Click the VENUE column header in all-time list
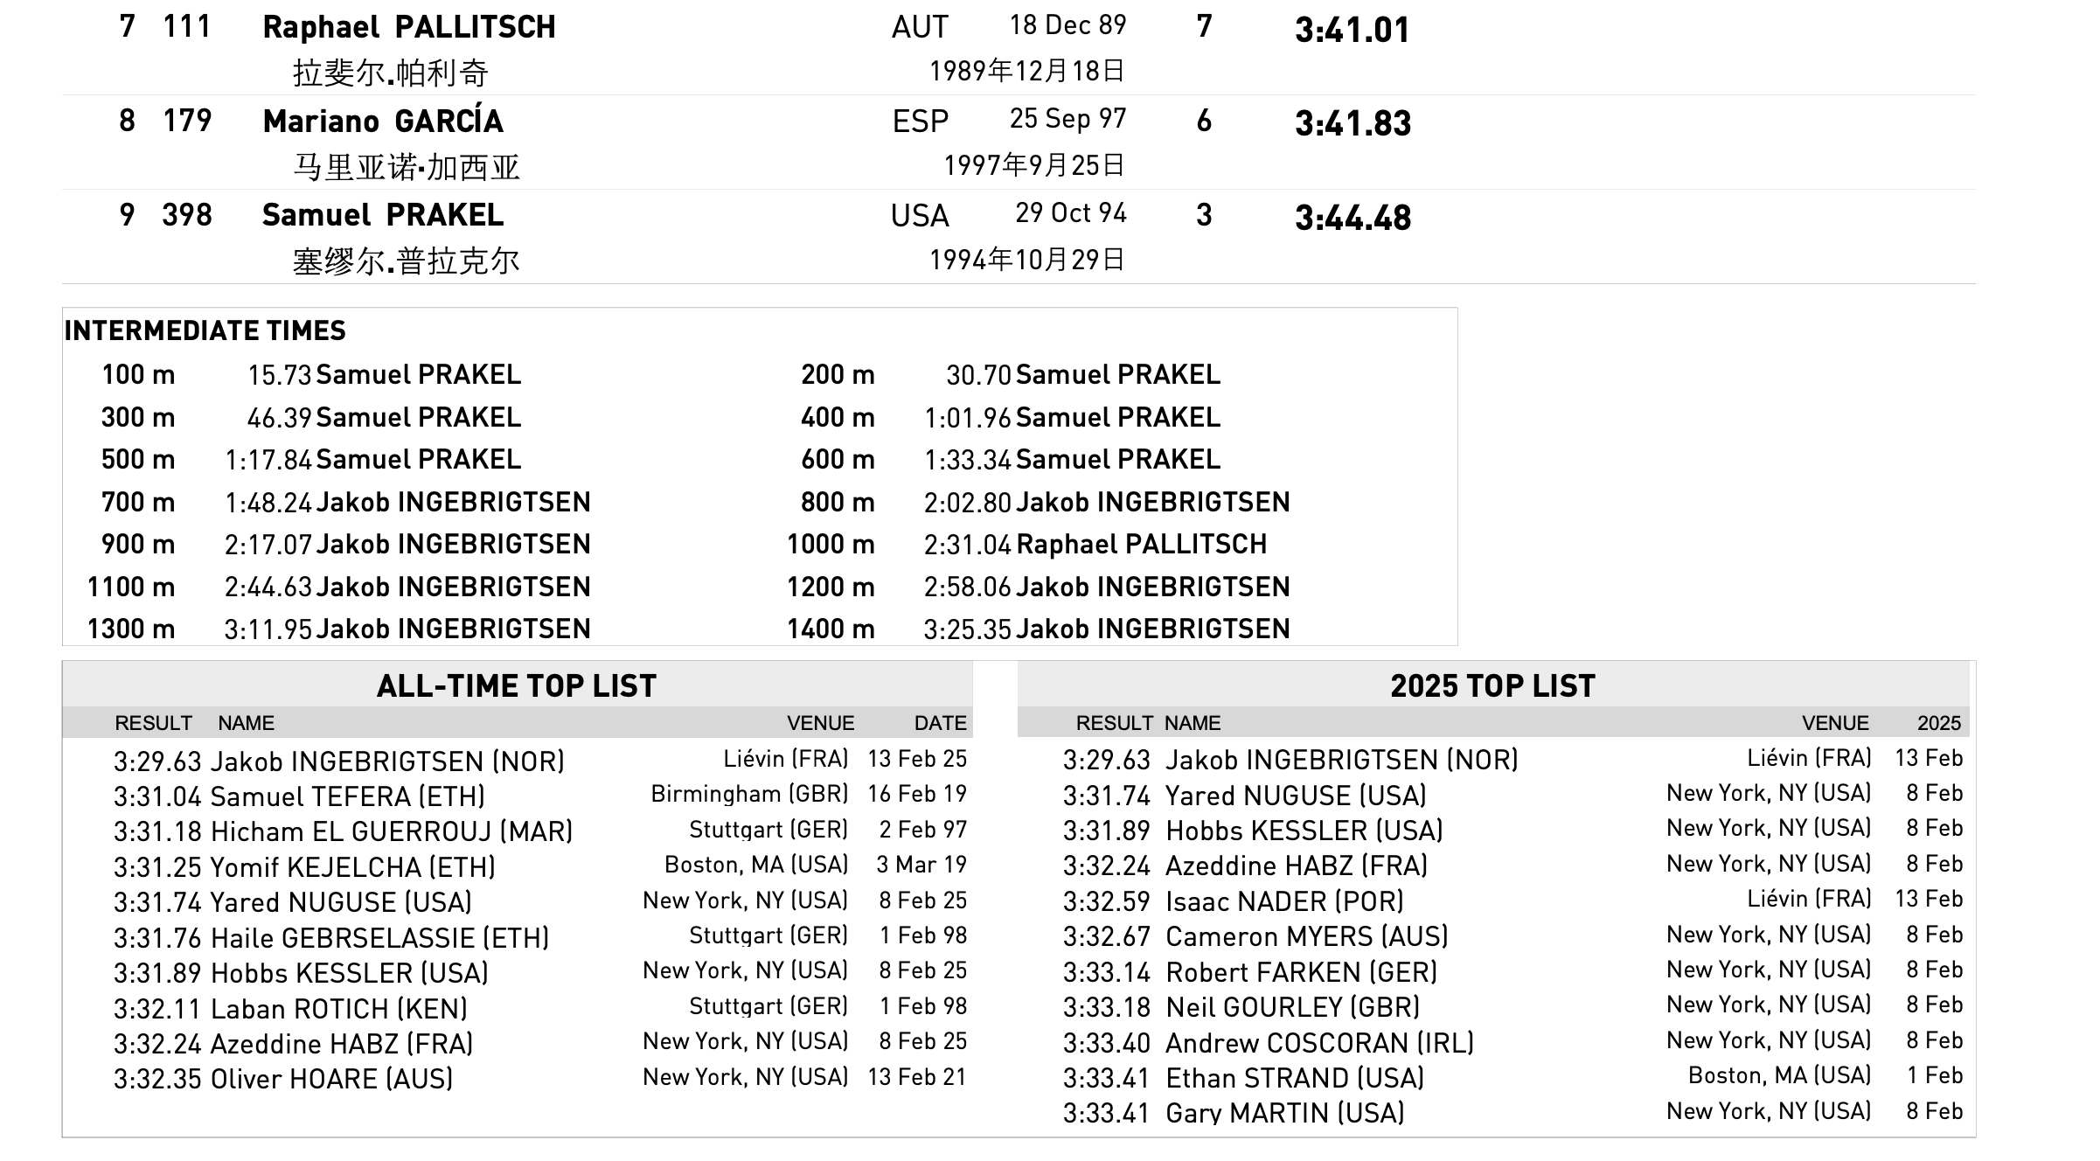 click(x=820, y=723)
